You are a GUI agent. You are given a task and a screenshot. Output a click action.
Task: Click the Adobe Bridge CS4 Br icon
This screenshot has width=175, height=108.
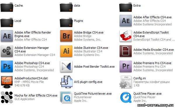pyautogui.click(x=66, y=36)
